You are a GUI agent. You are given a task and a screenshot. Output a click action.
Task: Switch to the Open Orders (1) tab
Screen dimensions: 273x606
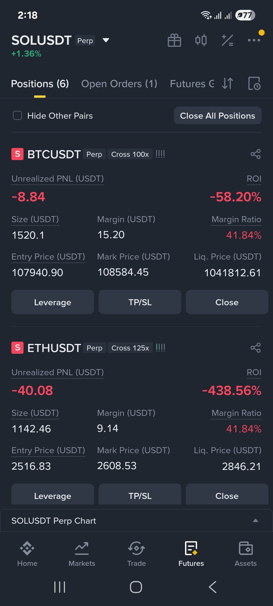click(x=119, y=84)
